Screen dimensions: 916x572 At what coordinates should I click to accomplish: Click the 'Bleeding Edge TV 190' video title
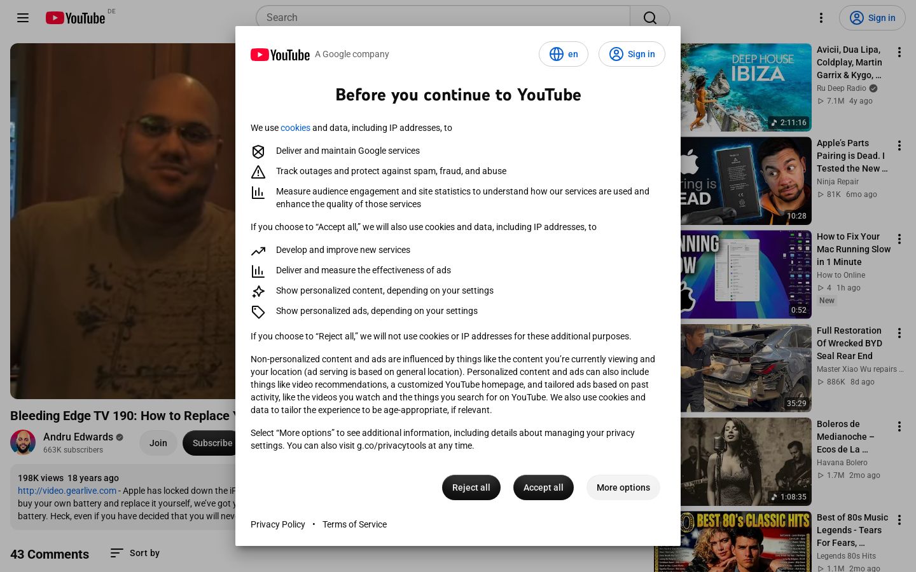pyautogui.click(x=123, y=416)
